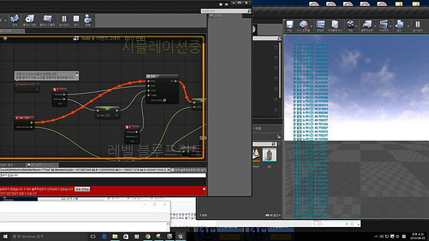Screen dimensions: 429x241
Task: Expand the Build options dropdown arrow
Action: click(x=408, y=27)
